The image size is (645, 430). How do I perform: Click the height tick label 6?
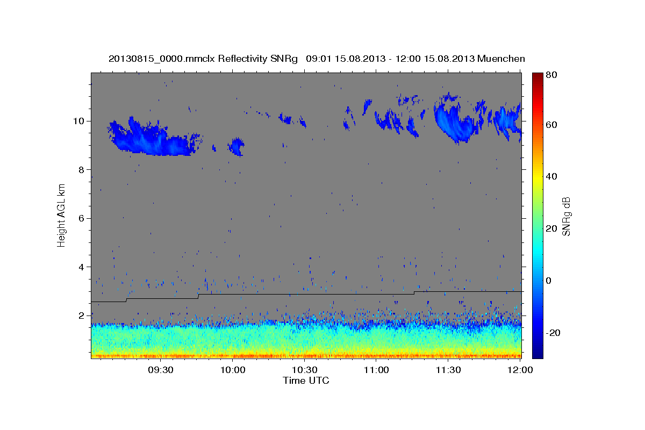click(x=82, y=218)
